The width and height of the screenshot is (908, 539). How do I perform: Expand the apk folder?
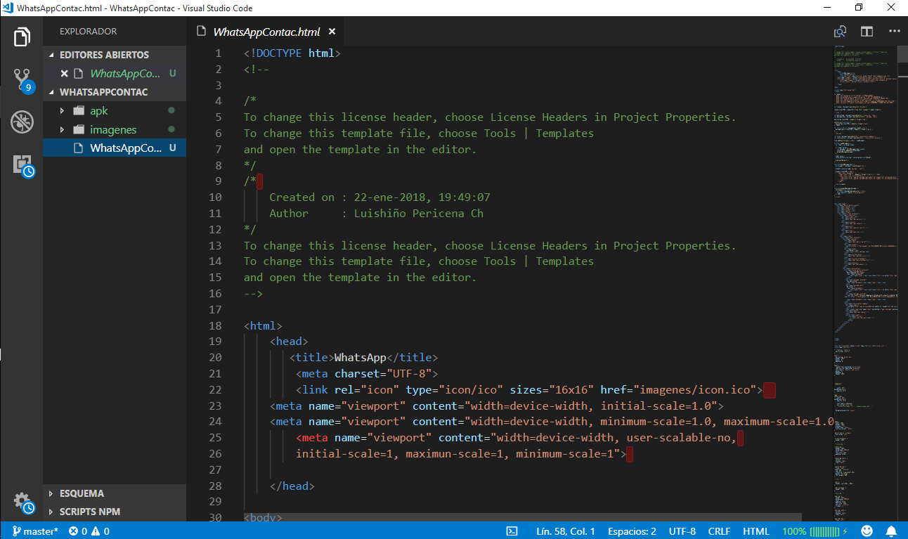(x=62, y=111)
